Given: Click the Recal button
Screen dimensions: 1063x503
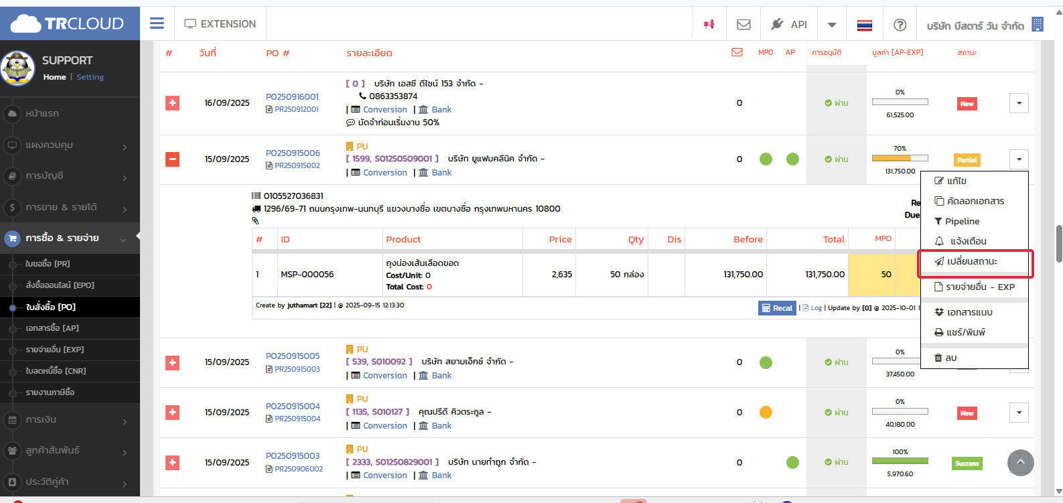Looking at the screenshot, I should [x=777, y=308].
